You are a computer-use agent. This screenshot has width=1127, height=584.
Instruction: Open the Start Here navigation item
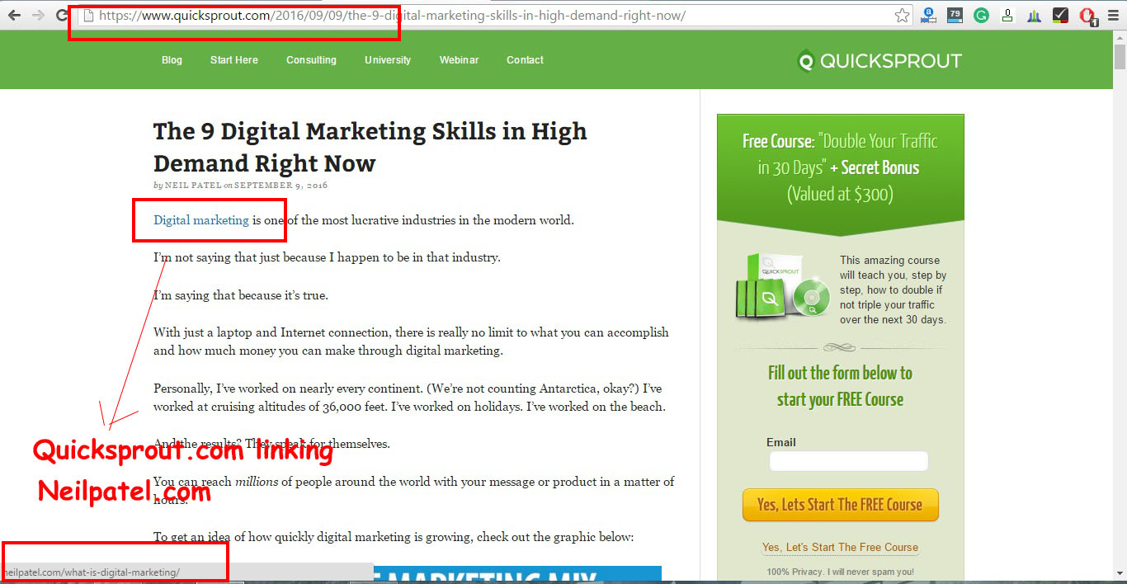[x=234, y=60]
